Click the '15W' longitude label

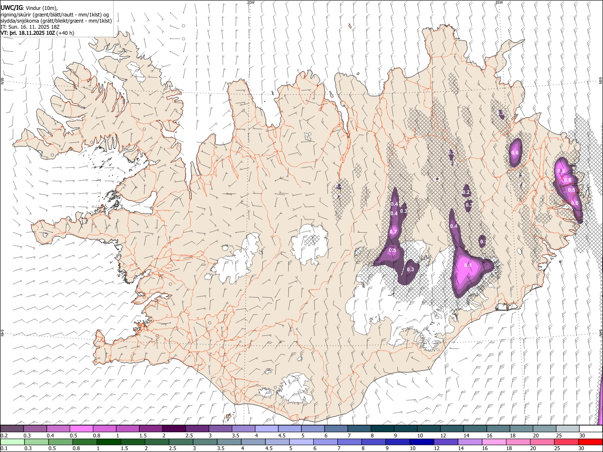[x=499, y=2]
